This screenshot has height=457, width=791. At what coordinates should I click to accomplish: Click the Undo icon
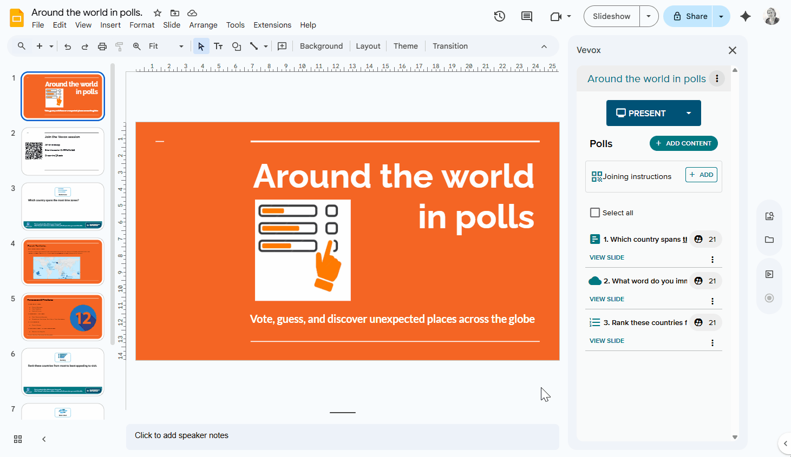[x=67, y=46]
